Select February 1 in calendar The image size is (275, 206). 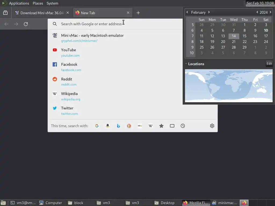(x=244, y=25)
